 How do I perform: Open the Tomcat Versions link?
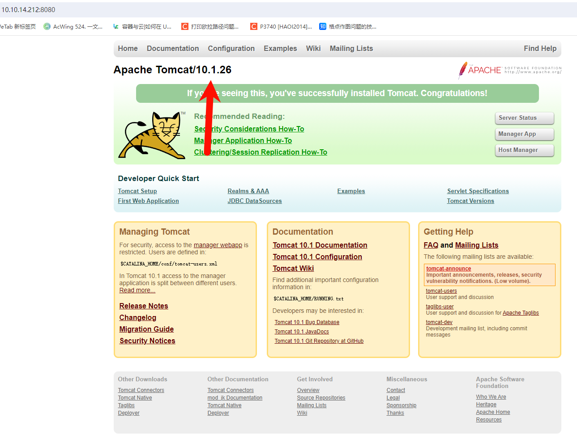[470, 201]
